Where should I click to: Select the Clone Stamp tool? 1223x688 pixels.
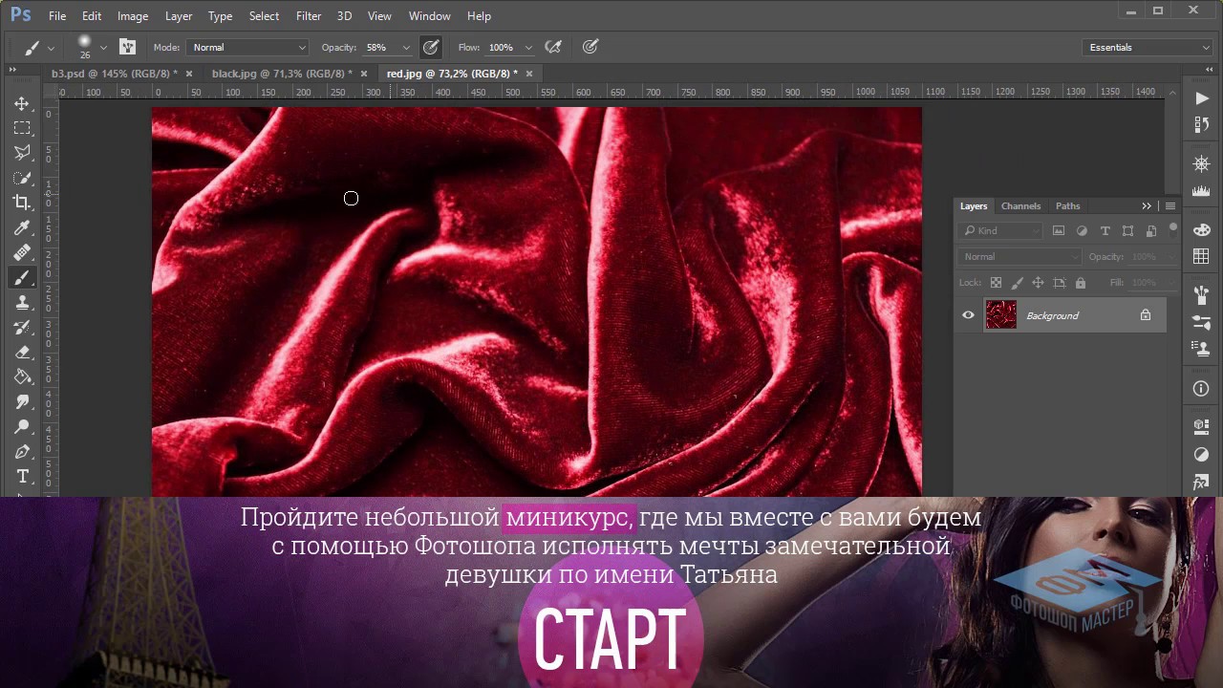[x=22, y=302]
